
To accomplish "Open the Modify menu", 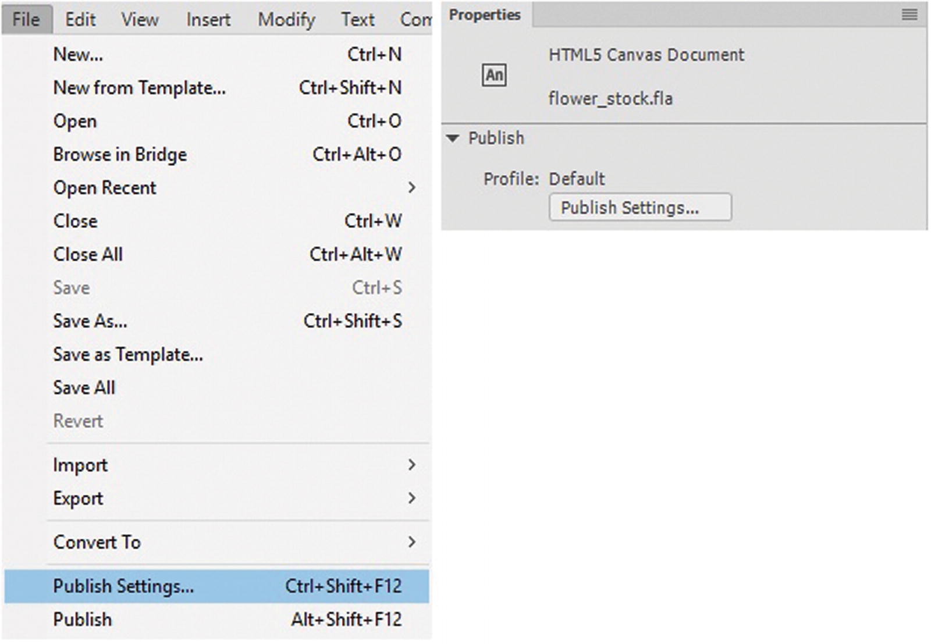I will point(286,20).
